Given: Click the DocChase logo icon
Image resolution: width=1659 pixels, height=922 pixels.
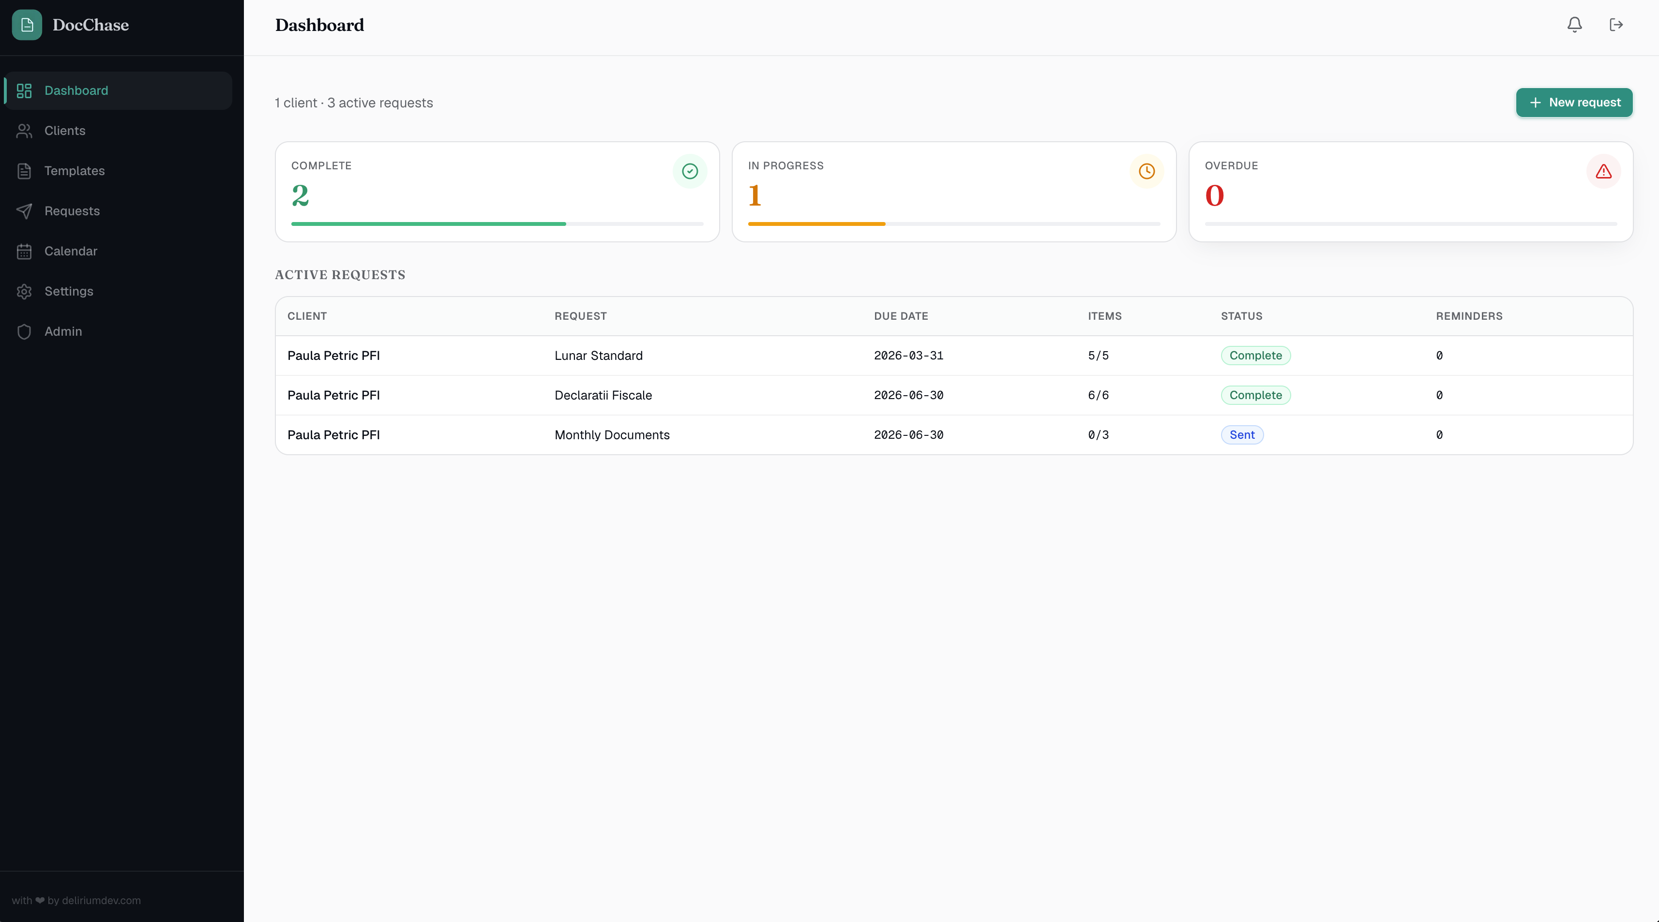Looking at the screenshot, I should (x=27, y=25).
